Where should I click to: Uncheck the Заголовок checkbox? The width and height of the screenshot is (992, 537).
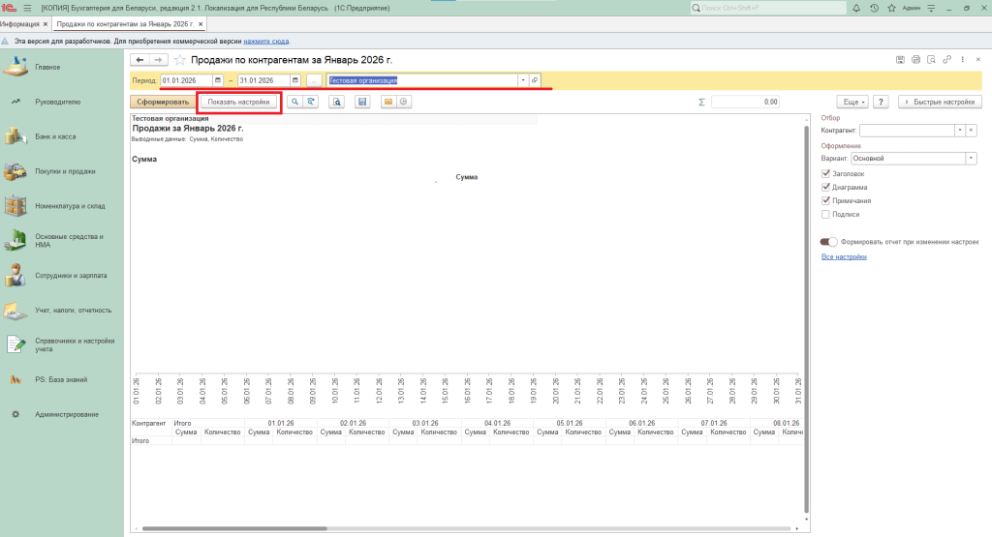click(825, 173)
